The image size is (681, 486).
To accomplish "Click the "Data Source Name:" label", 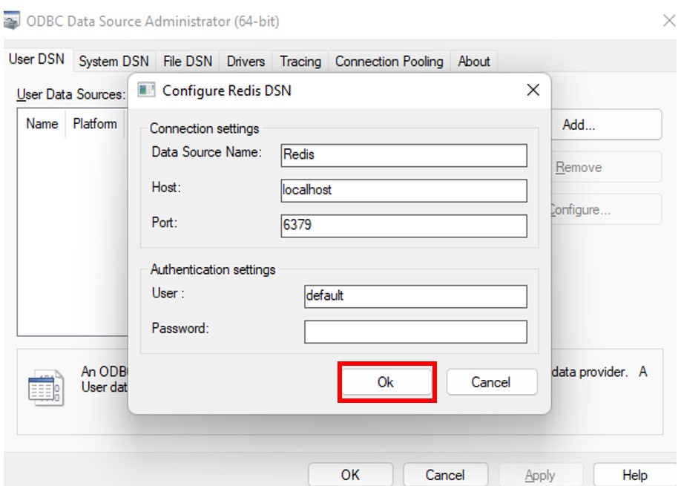I will [207, 152].
